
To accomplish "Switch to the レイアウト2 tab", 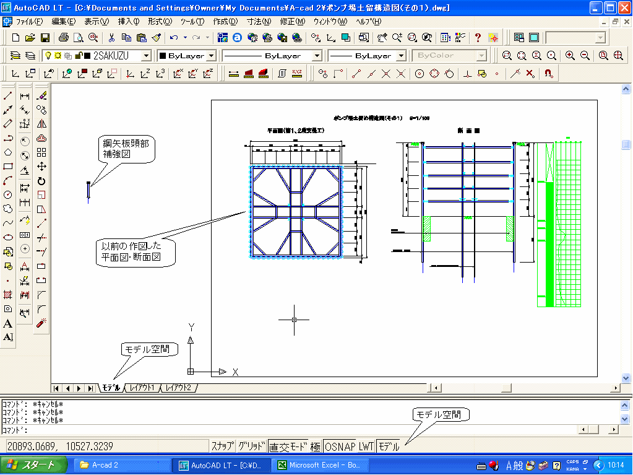I will click(178, 388).
